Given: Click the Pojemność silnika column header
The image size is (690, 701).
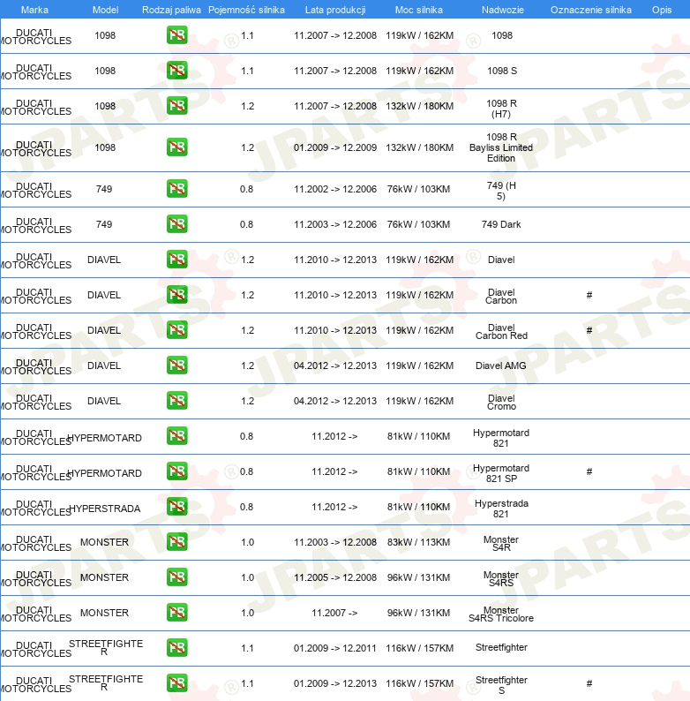Looking at the screenshot, I should click(247, 10).
